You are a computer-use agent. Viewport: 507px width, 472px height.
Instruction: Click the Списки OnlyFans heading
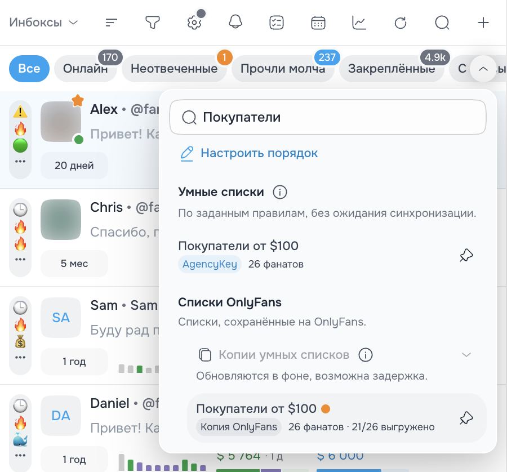tap(230, 302)
